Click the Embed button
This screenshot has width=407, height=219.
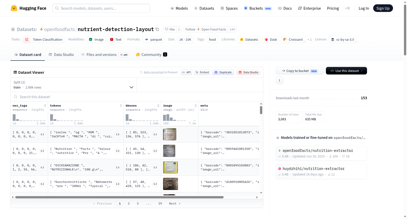click(202, 72)
